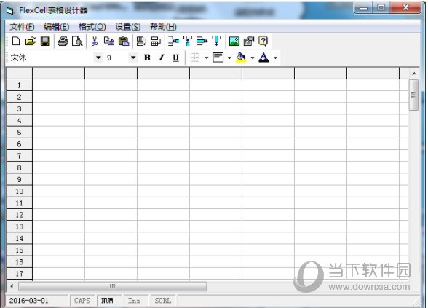Select row header 13
Viewport: 428px width, 308px height.
tap(20, 226)
